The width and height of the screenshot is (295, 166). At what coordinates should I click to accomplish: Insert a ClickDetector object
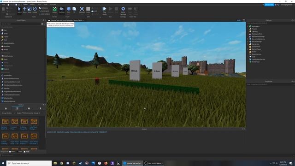(7, 56)
